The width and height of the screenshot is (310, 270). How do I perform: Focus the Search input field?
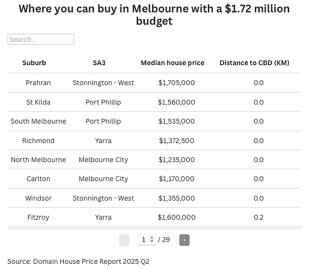point(41,39)
